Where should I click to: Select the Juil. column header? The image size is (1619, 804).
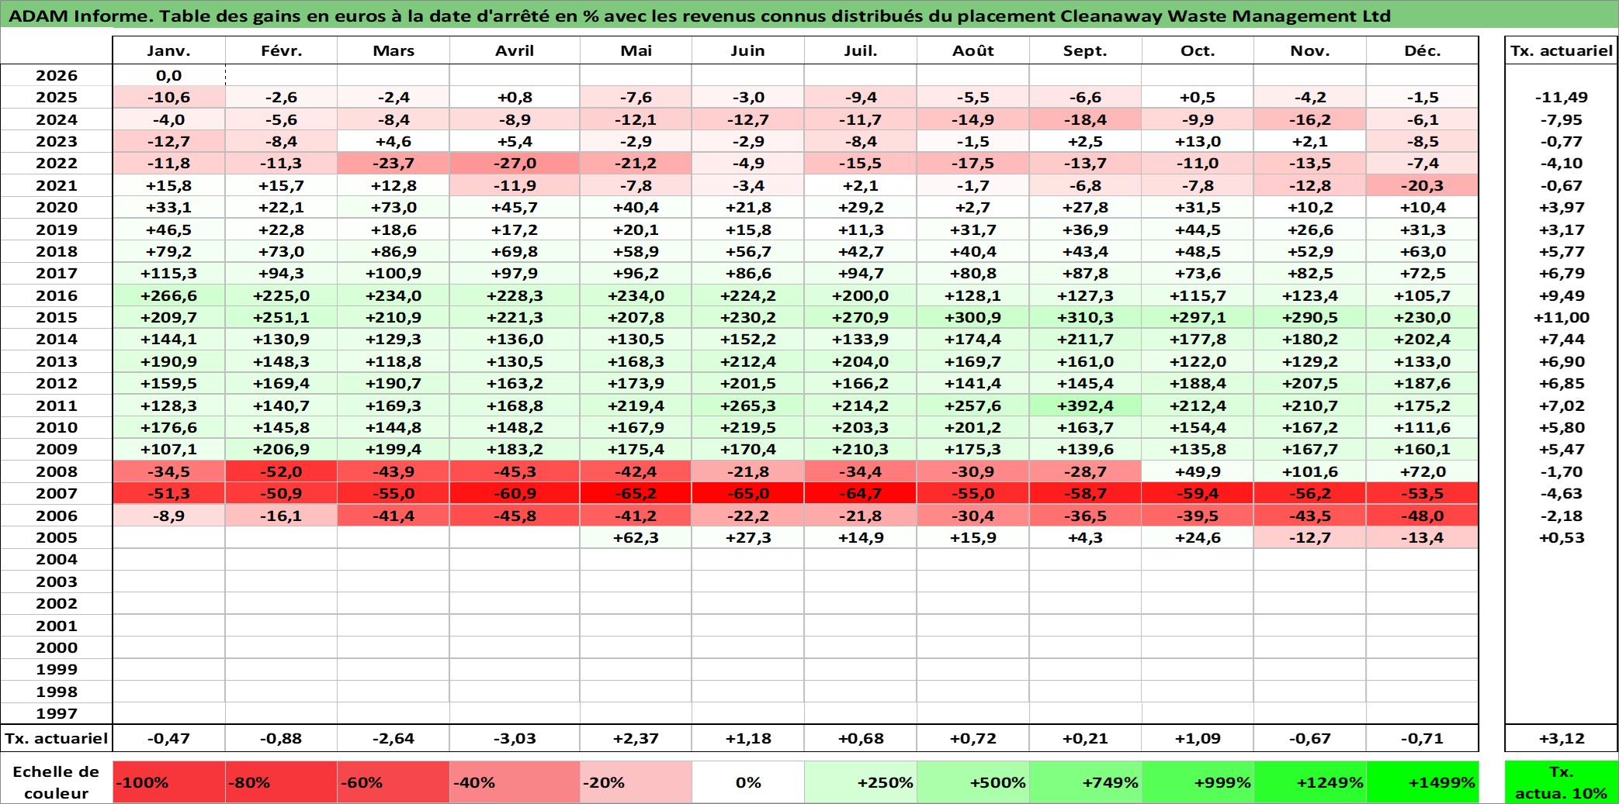(861, 50)
